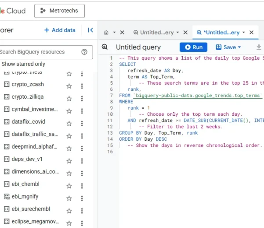264x228 pixels.
Task: Click the Run query button
Action: (193, 47)
